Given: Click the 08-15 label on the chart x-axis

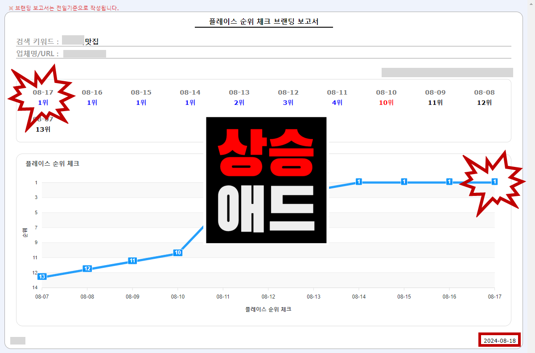Looking at the screenshot, I should pyautogui.click(x=404, y=296).
